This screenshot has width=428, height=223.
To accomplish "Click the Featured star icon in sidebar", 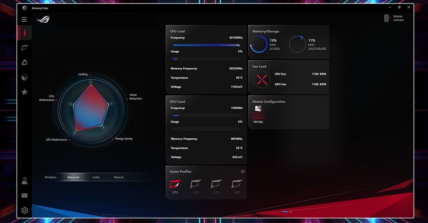I will (x=24, y=92).
